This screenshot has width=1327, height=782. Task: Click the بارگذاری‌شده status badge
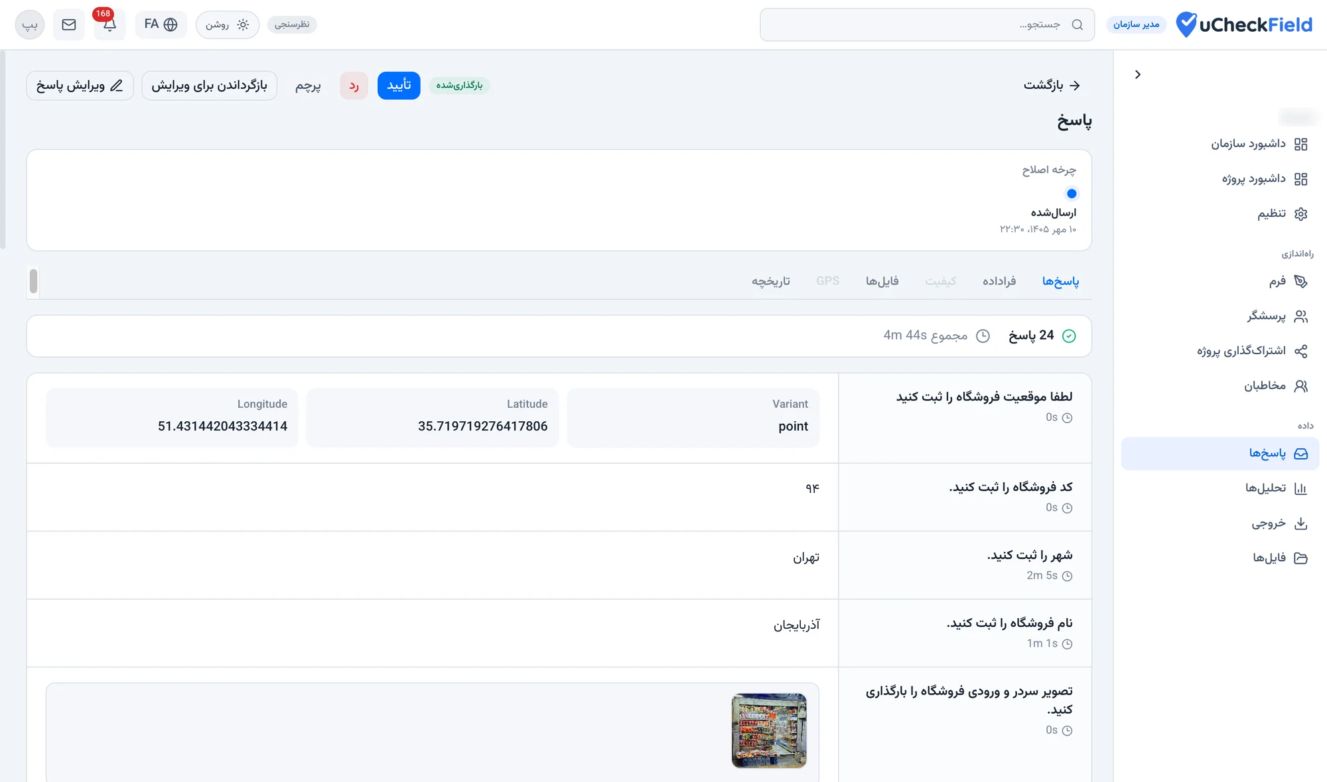coord(459,86)
